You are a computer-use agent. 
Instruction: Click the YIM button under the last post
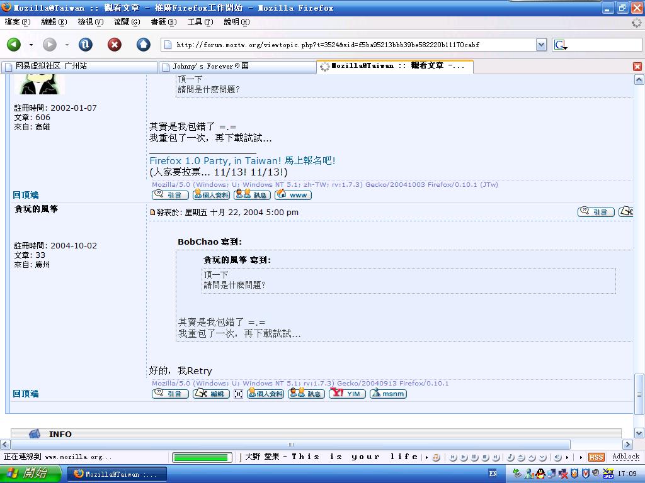pos(347,394)
